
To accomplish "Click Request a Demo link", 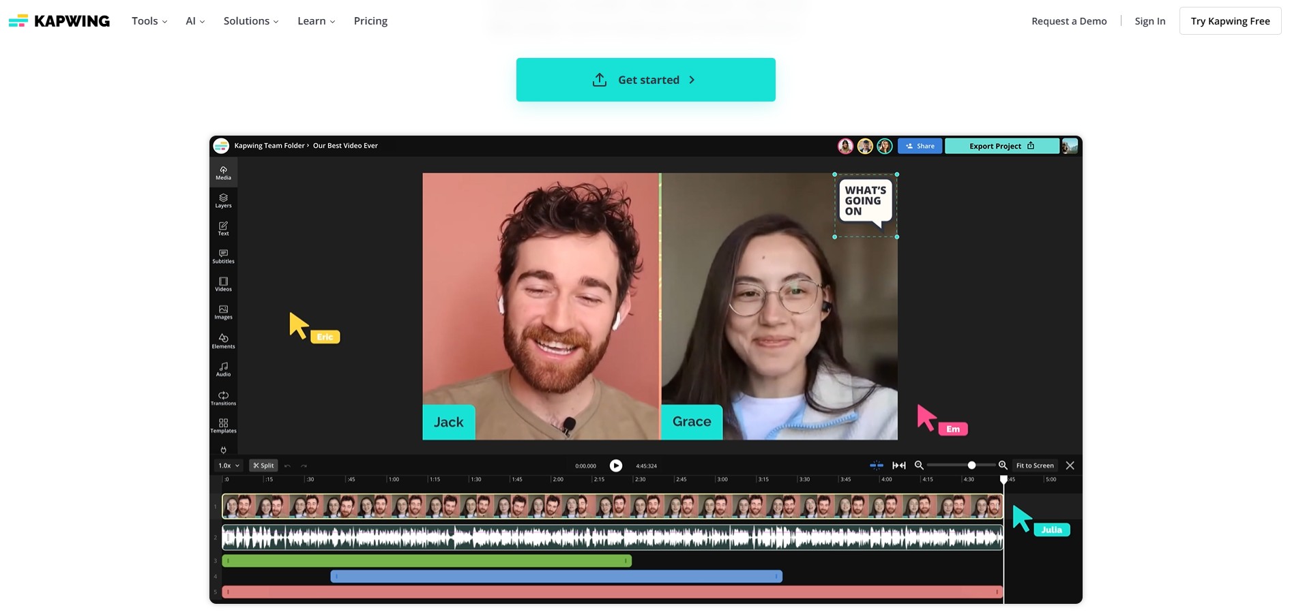I will click(x=1069, y=21).
